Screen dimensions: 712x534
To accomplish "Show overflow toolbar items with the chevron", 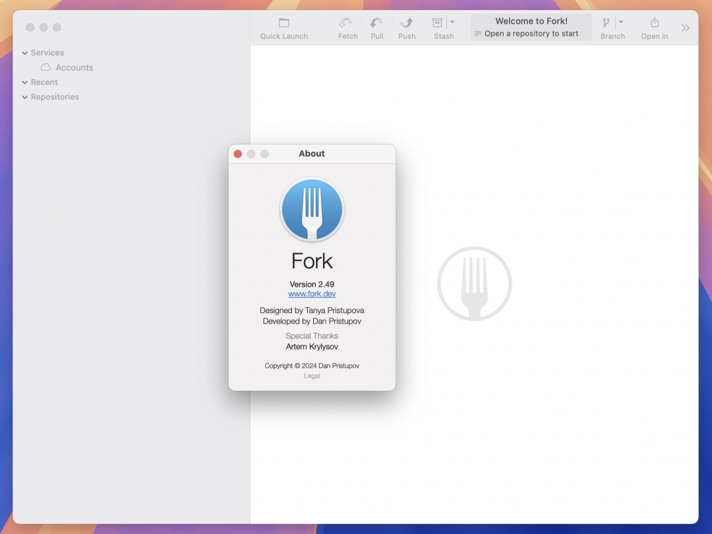I will click(685, 28).
